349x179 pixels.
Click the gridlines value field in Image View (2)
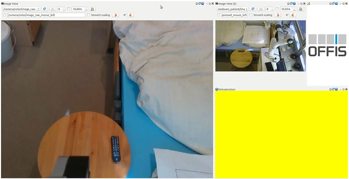coord(268,9)
